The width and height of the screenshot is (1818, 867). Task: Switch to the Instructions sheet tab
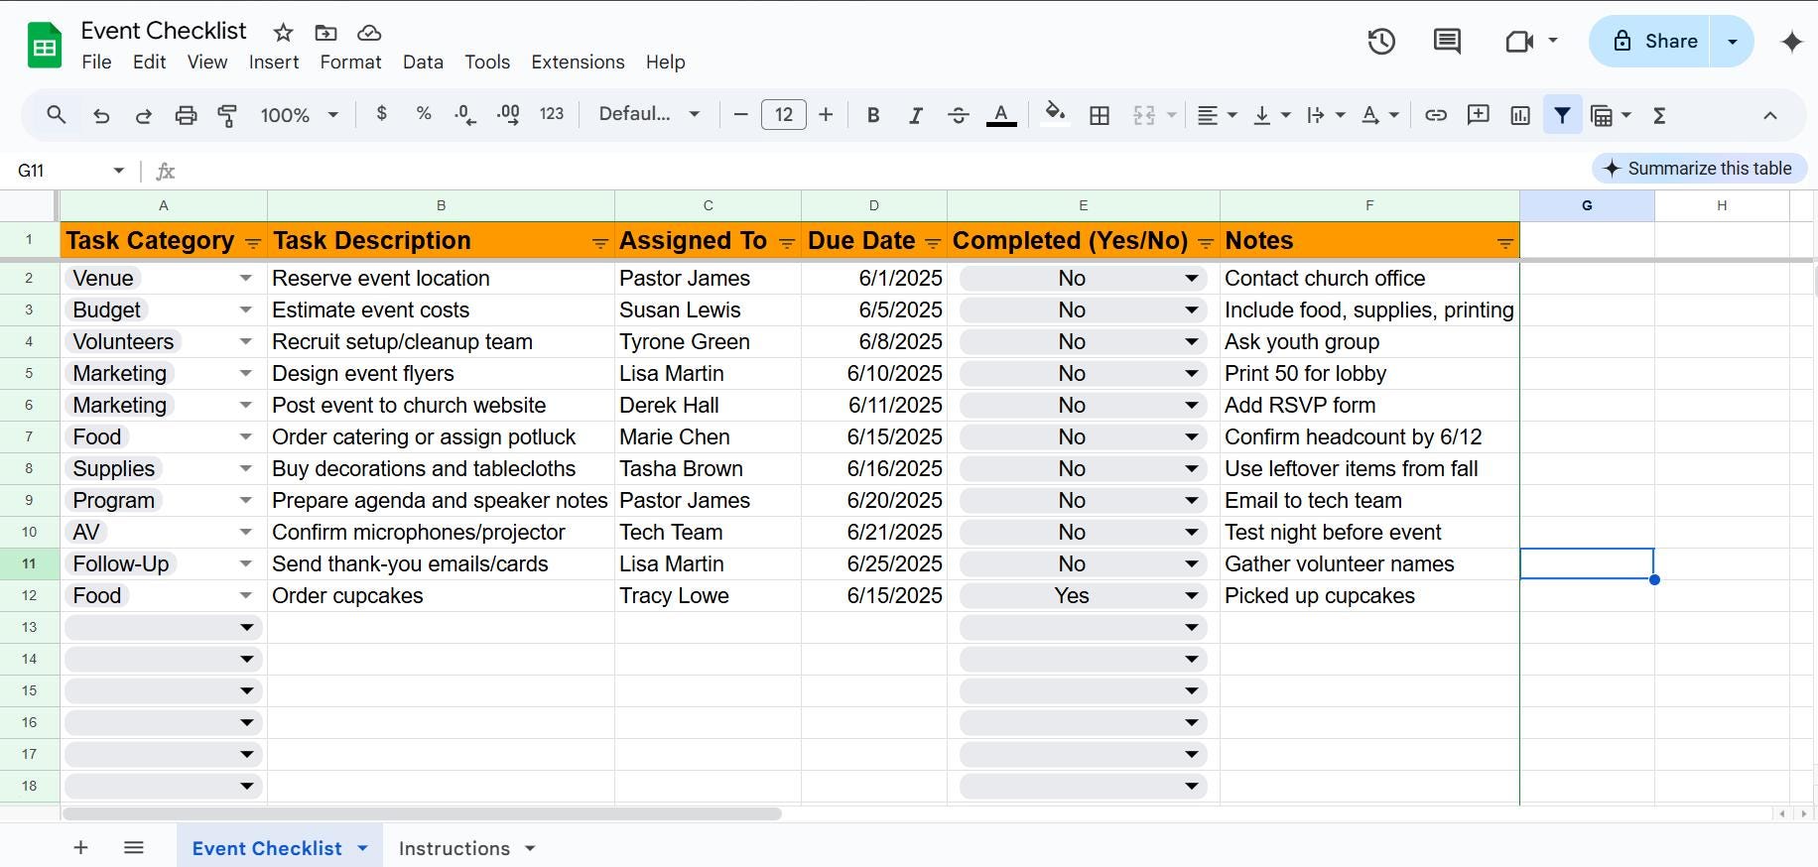tap(454, 848)
